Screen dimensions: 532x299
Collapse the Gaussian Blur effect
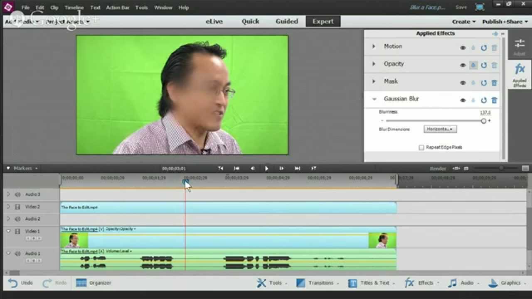tap(374, 99)
